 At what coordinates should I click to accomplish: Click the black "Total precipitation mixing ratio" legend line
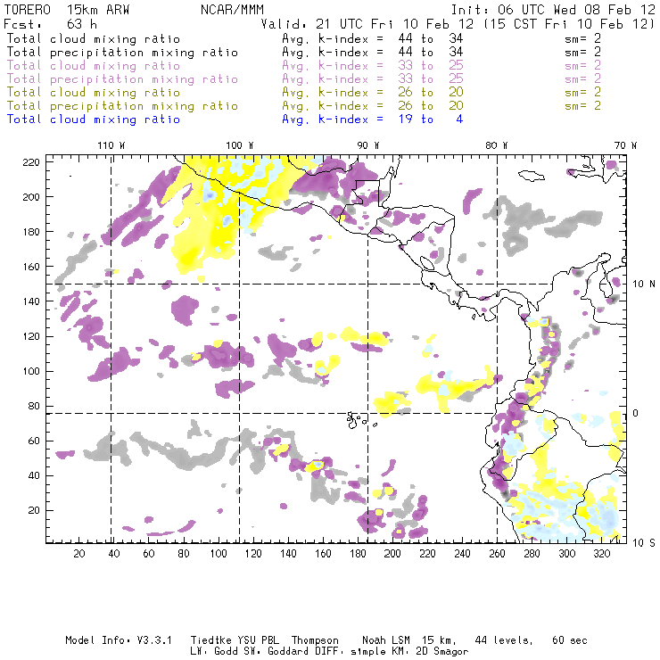(122, 53)
